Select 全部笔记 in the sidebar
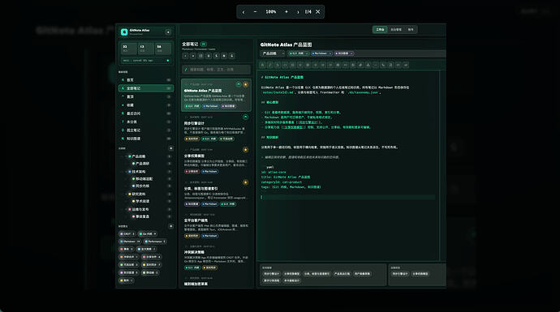Viewport: 560px width, 312px height. tap(146, 88)
